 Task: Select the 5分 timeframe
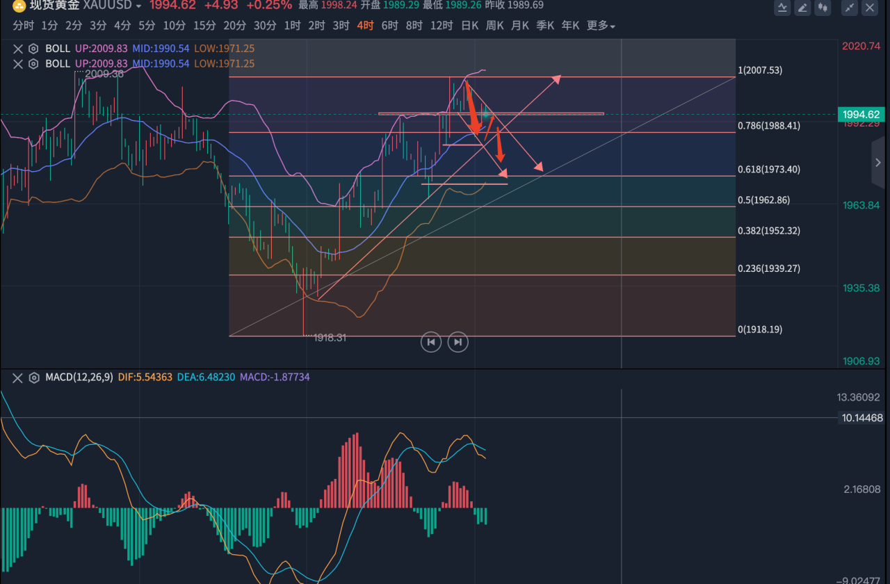tap(147, 26)
